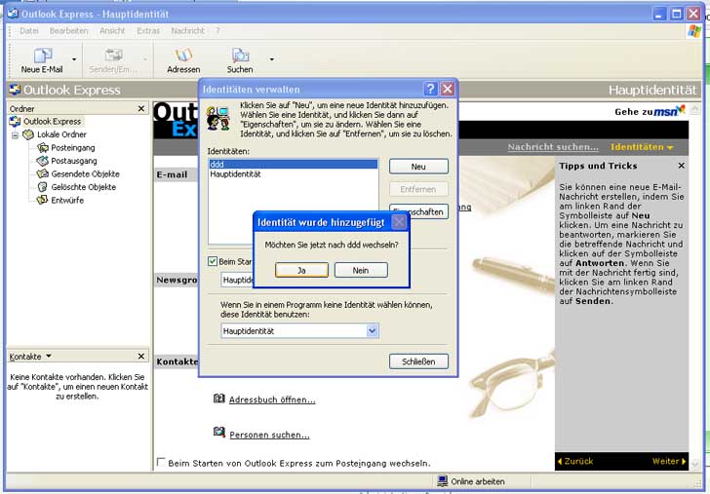This screenshot has width=710, height=494.
Task: Select the Gesendete Objekte folder
Action: (x=83, y=174)
